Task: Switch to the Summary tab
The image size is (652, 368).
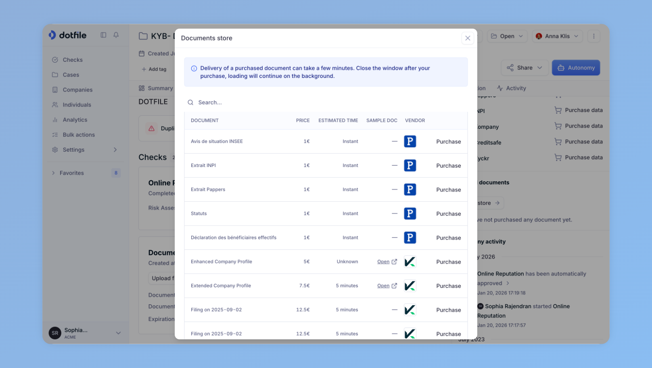Action: (x=156, y=88)
